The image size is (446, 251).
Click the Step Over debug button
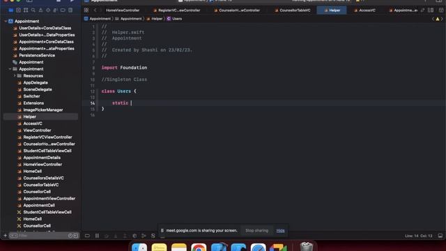(106, 236)
